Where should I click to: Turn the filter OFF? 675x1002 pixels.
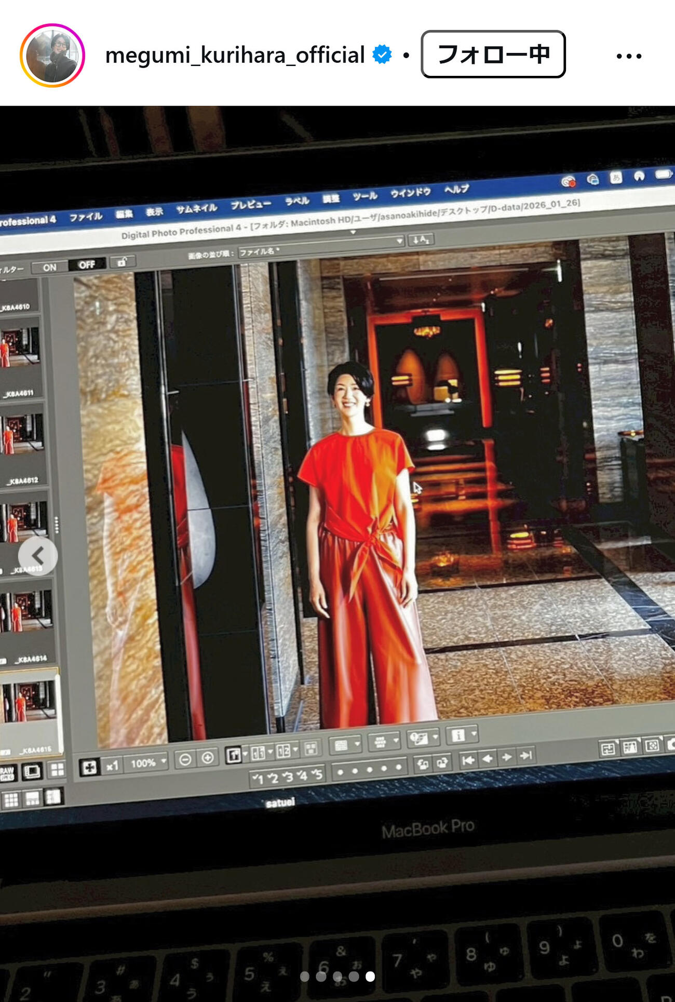[87, 264]
